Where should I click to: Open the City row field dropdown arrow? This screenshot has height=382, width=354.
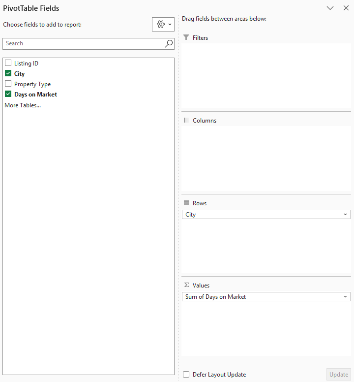click(x=345, y=215)
